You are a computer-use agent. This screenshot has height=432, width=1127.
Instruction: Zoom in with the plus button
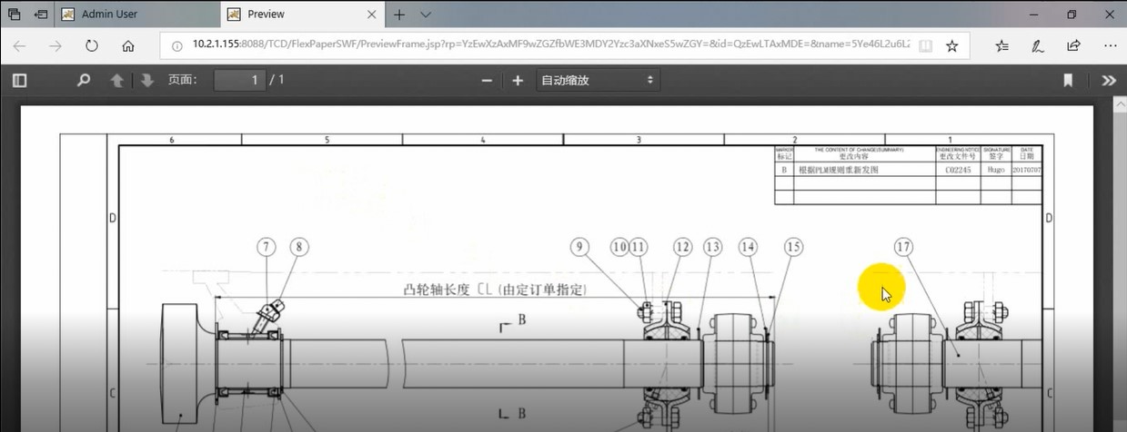[518, 80]
